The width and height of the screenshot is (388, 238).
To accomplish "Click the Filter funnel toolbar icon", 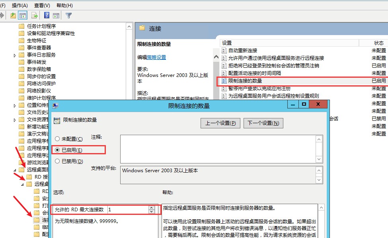I will click(x=68, y=16).
